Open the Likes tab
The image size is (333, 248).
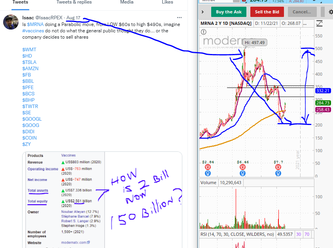167,2
